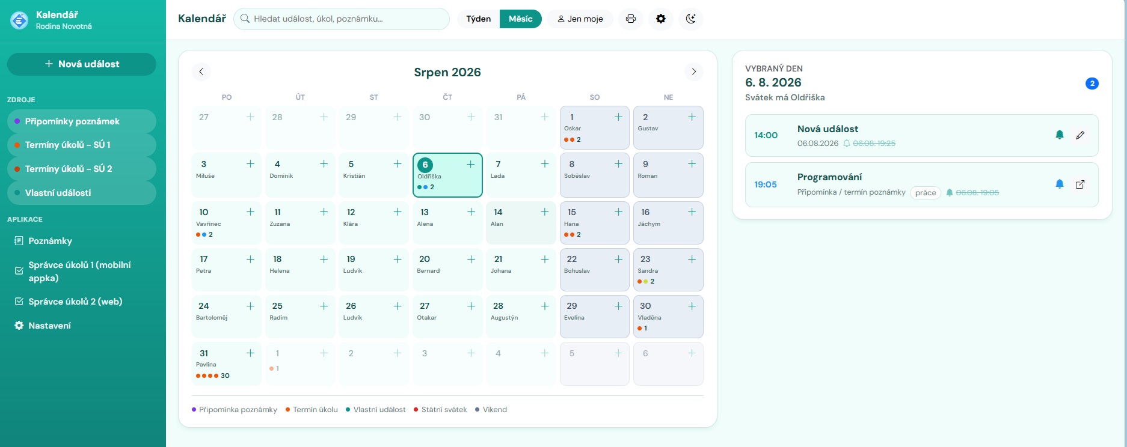Select the Měsíc view tab
The height and width of the screenshot is (447, 1127).
521,19
